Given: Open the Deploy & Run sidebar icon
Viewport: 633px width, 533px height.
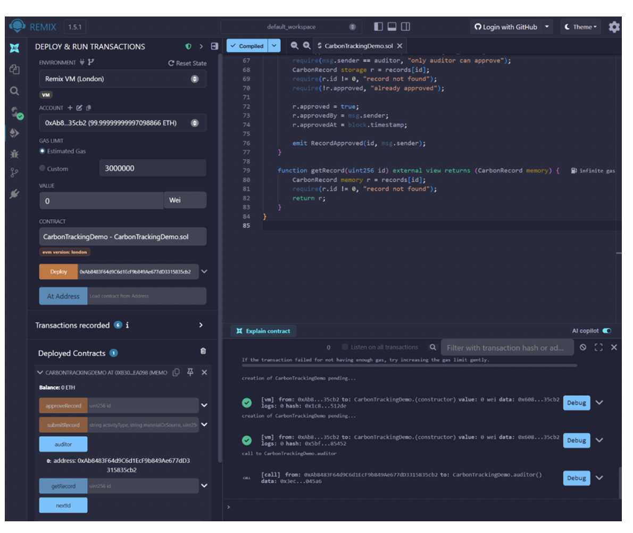Looking at the screenshot, I should (14, 133).
